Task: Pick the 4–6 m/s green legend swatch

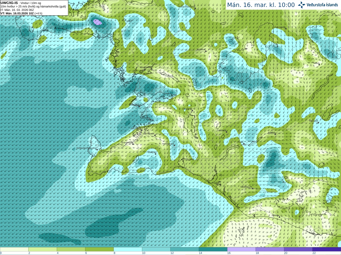Action: tap(71, 249)
